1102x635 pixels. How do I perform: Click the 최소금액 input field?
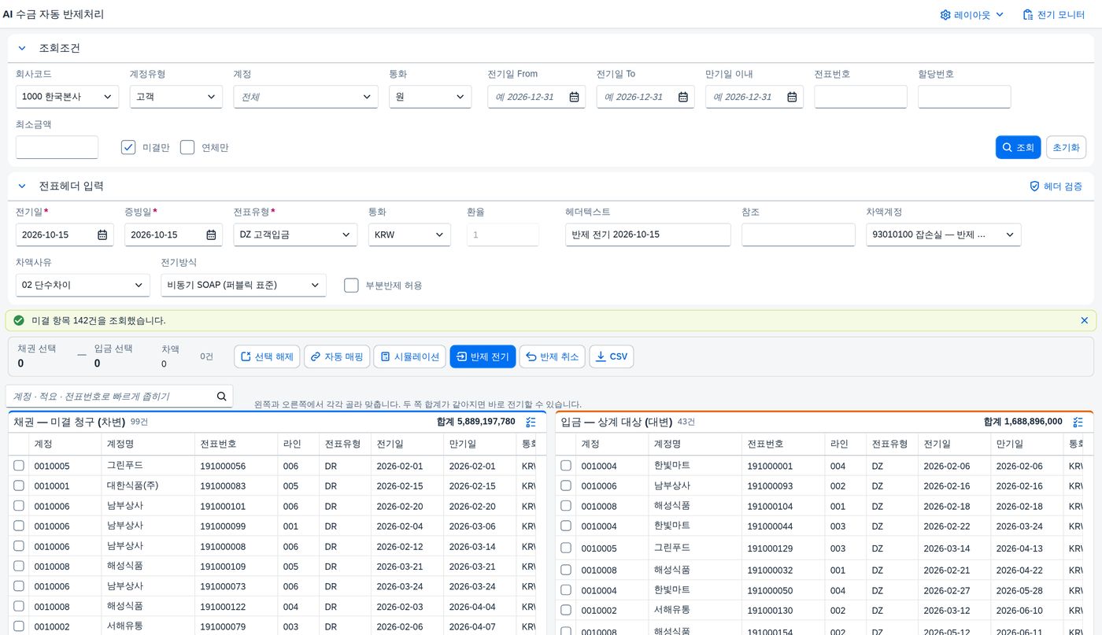click(x=57, y=147)
